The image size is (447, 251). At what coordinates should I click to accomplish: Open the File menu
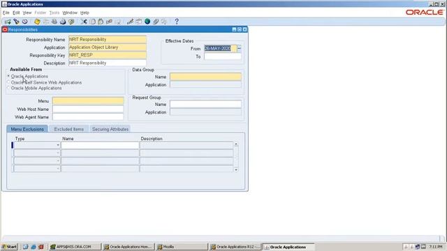(x=6, y=13)
